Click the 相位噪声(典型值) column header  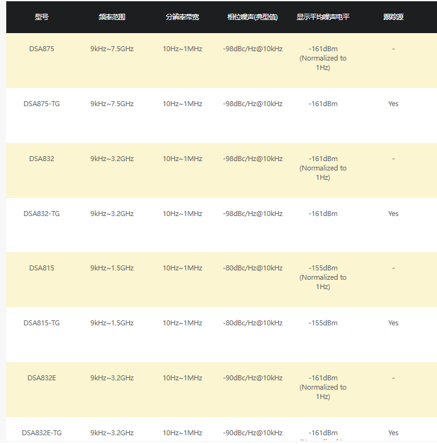pyautogui.click(x=253, y=17)
